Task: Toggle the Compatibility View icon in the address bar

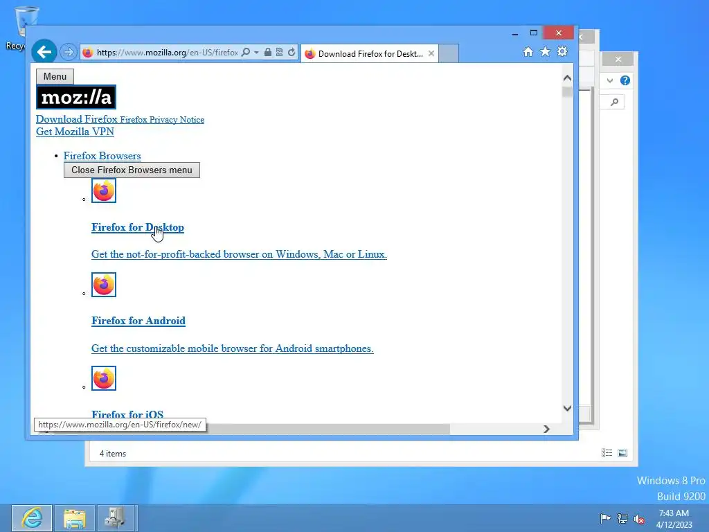Action: (280, 52)
